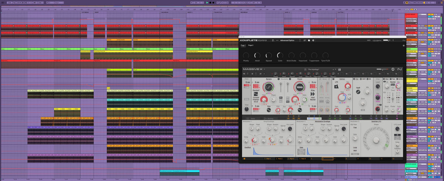Click Ableton transport play button
The width and height of the screenshot is (444, 181).
pos(207,3)
